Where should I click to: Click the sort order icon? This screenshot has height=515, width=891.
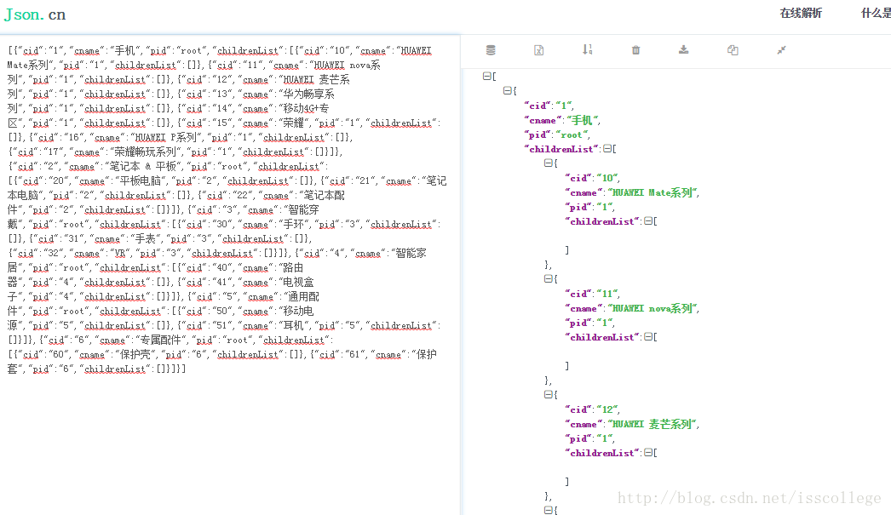588,49
